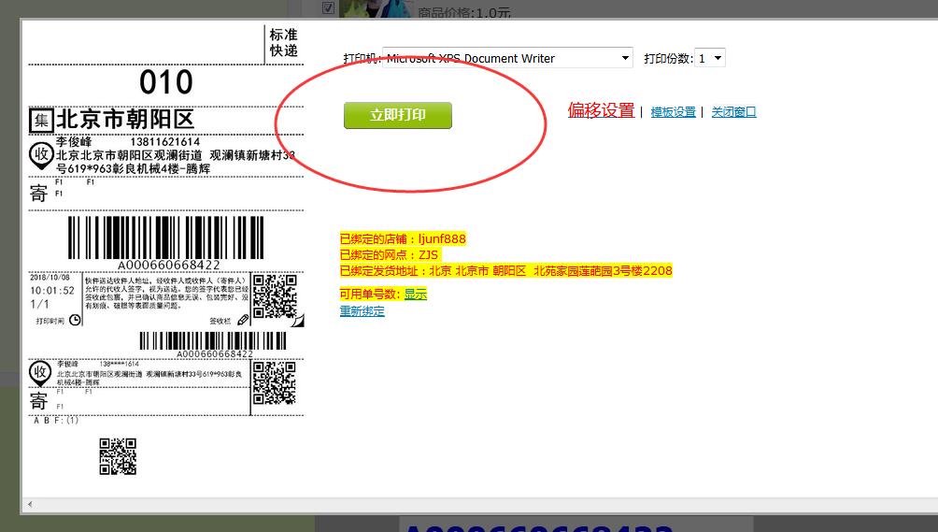The image size is (938, 532).
Task: Click the 重新绑定 rebind link
Action: (362, 311)
